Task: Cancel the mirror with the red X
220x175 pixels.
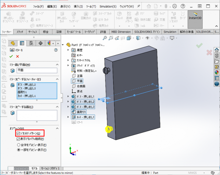Action: coord(18,56)
